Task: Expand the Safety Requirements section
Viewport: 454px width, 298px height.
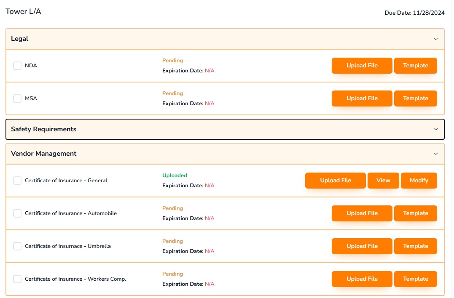Action: pos(435,129)
